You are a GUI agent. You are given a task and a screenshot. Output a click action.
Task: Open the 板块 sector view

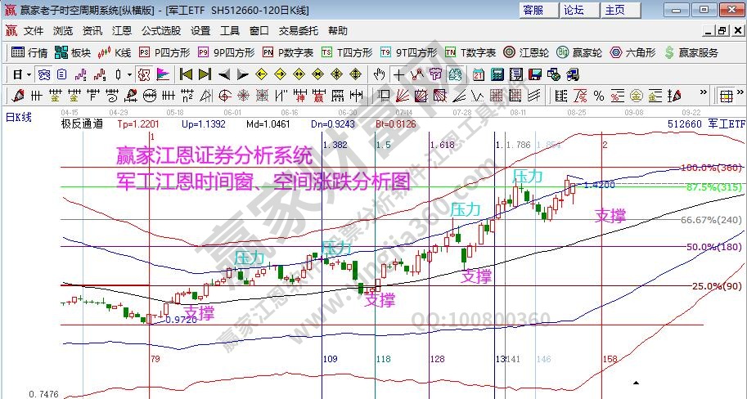pos(73,52)
